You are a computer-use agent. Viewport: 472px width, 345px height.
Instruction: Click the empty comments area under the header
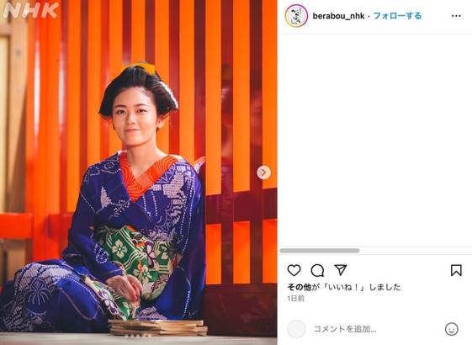[374, 140]
